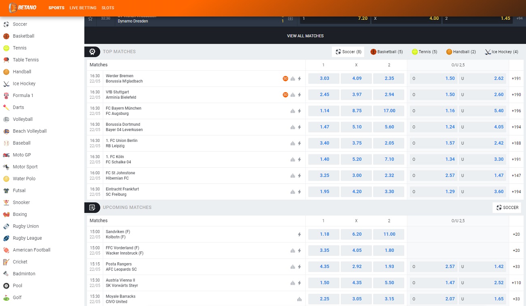Click View All Matches button
This screenshot has height=306, width=526.
pos(305,36)
